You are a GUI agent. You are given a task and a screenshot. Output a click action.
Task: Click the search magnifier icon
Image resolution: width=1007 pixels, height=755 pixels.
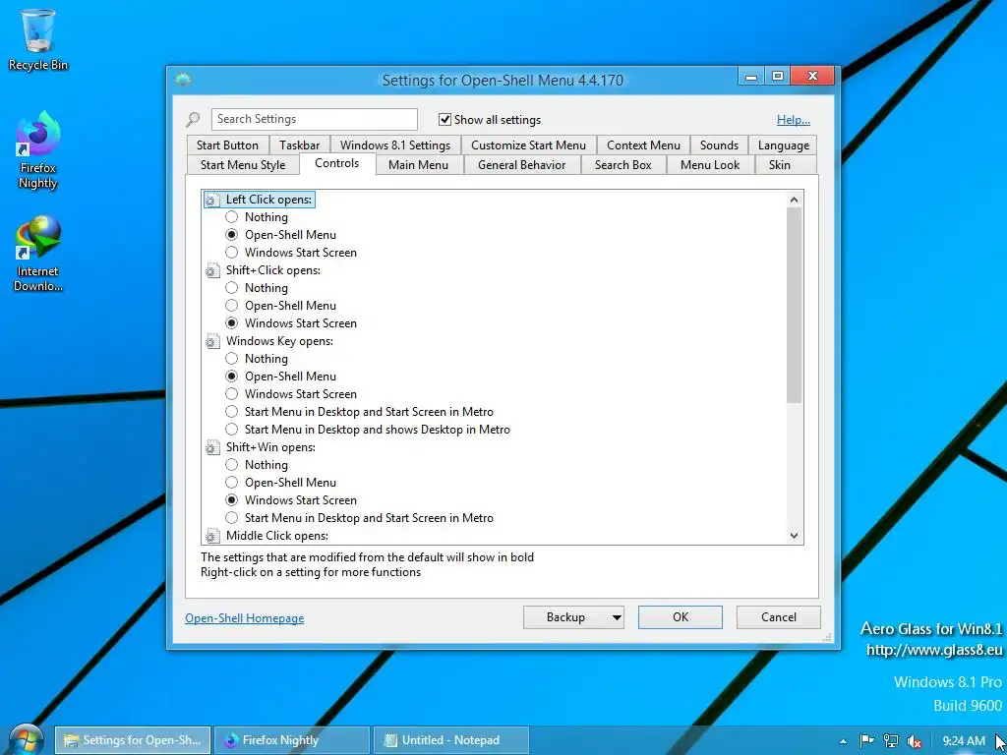193,119
